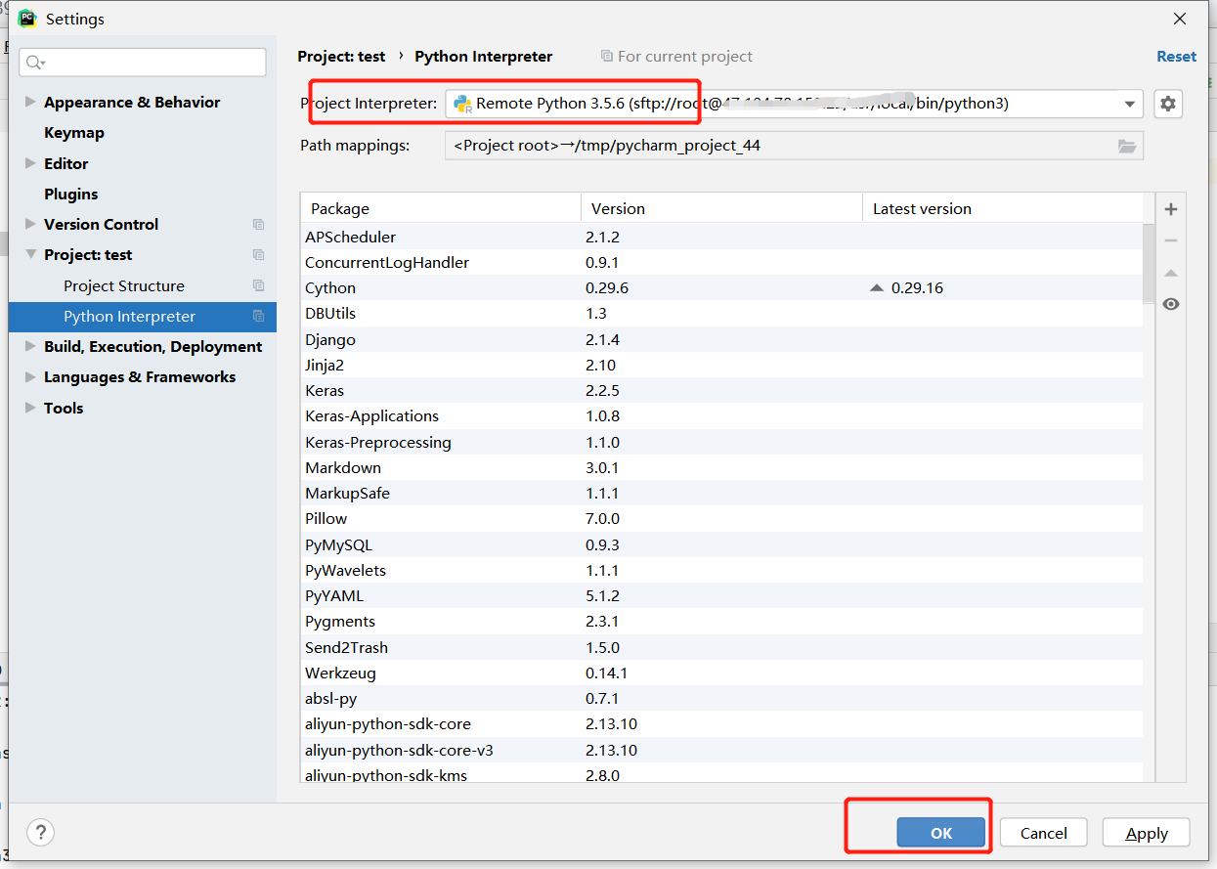
Task: Click the copy icon beside Project Structure
Action: (x=258, y=286)
